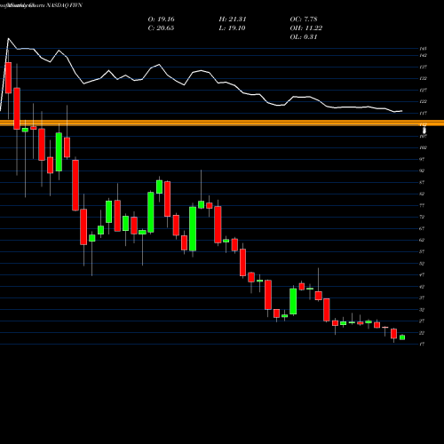
Task: Click the OC: 7.78 value
Action: [304, 20]
